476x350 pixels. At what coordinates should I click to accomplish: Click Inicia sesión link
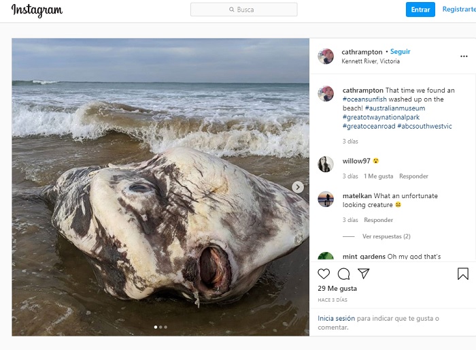[336, 318]
